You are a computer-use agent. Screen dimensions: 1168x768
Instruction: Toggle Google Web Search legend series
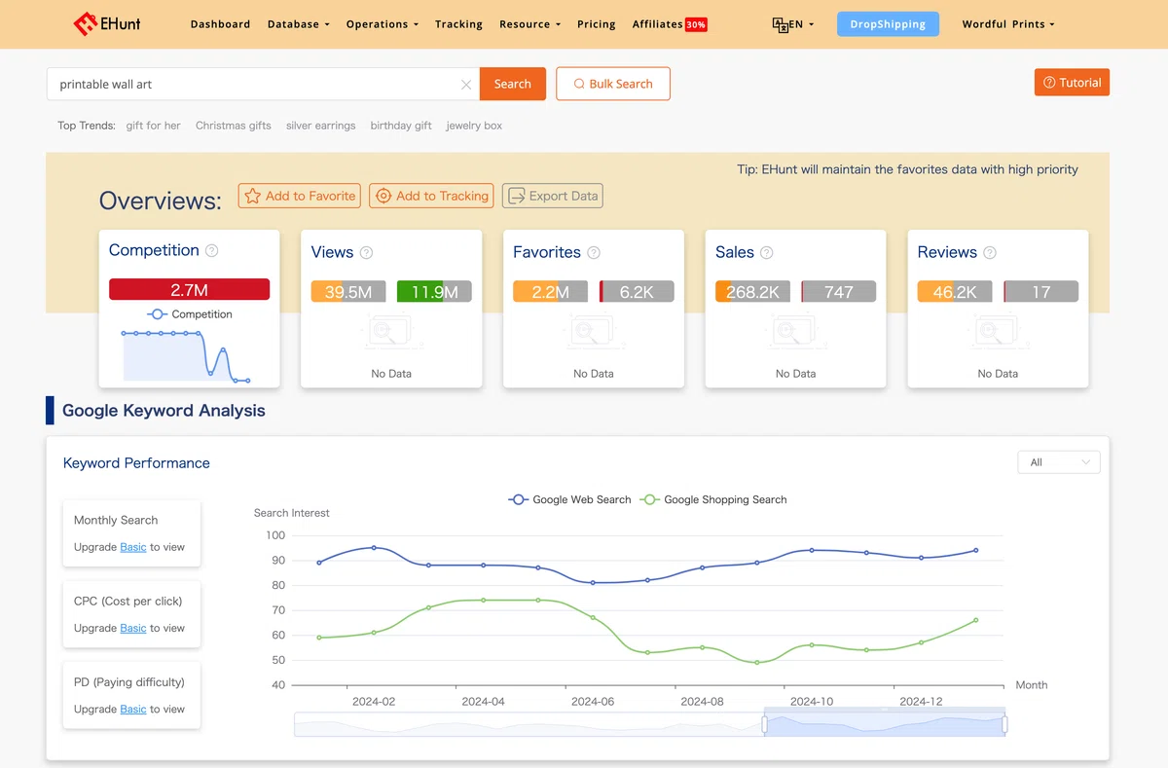569,499
